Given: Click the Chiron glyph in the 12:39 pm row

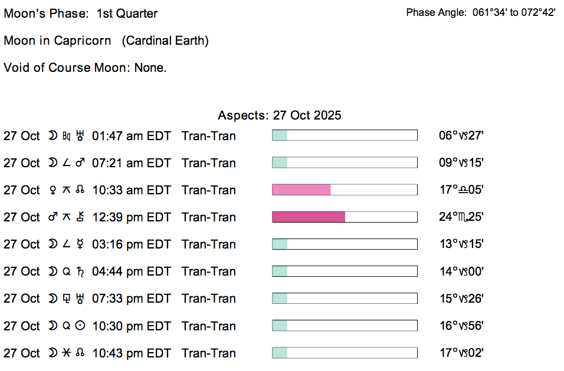Looking at the screenshot, I should pos(80,217).
